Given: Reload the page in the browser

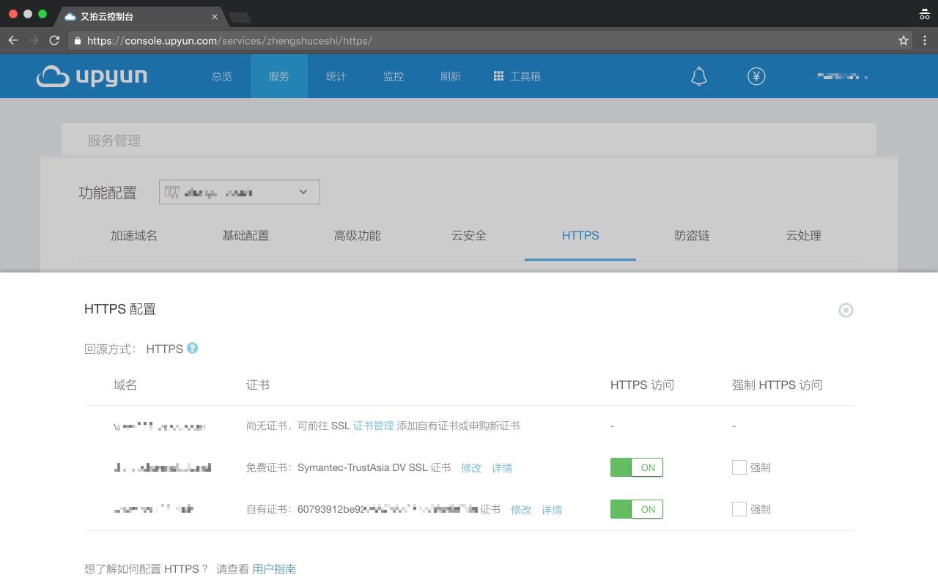Looking at the screenshot, I should click(x=54, y=40).
